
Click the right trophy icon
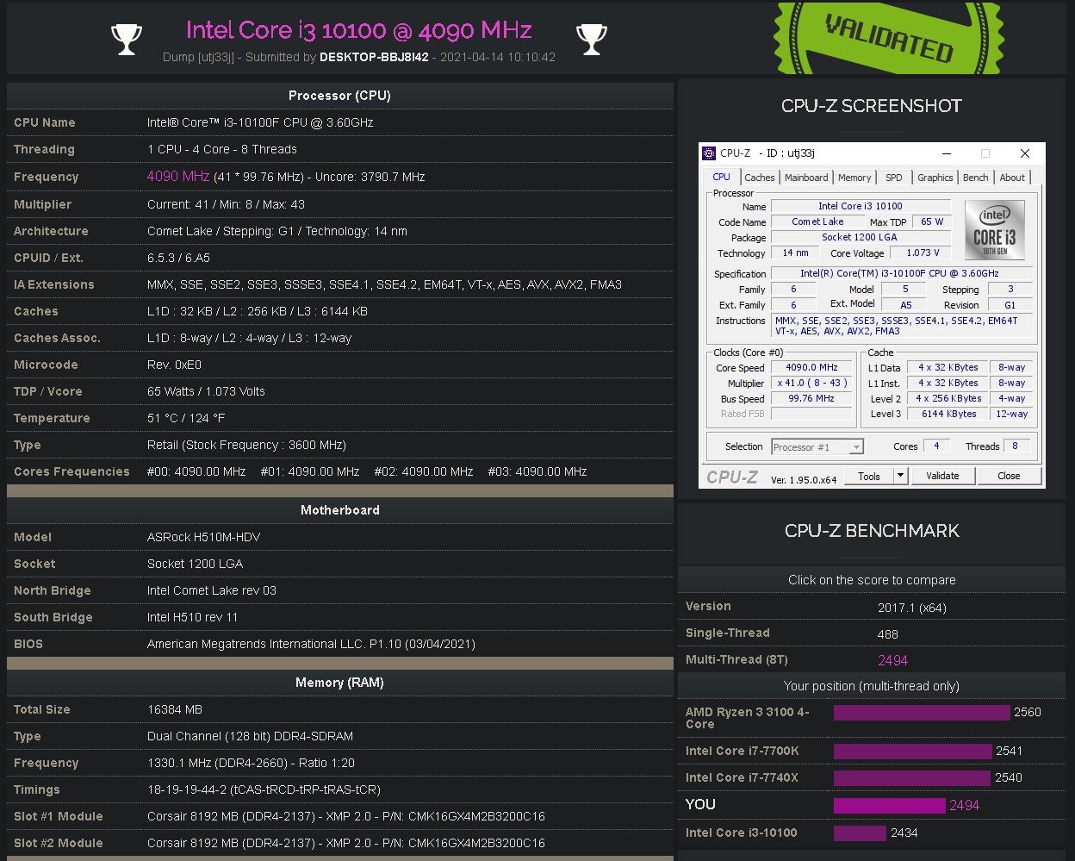591,39
